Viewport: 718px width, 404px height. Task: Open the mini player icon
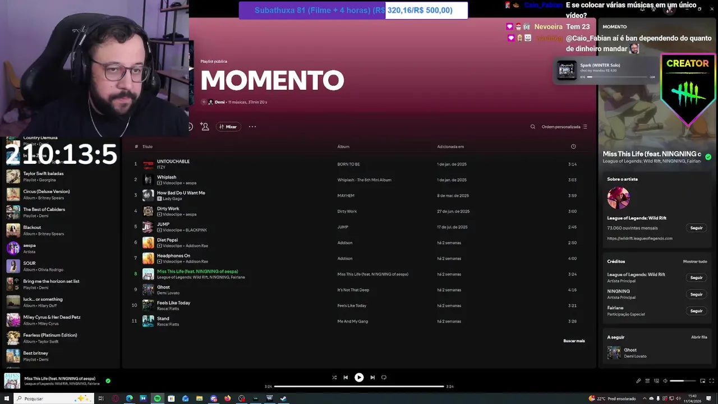click(702, 381)
